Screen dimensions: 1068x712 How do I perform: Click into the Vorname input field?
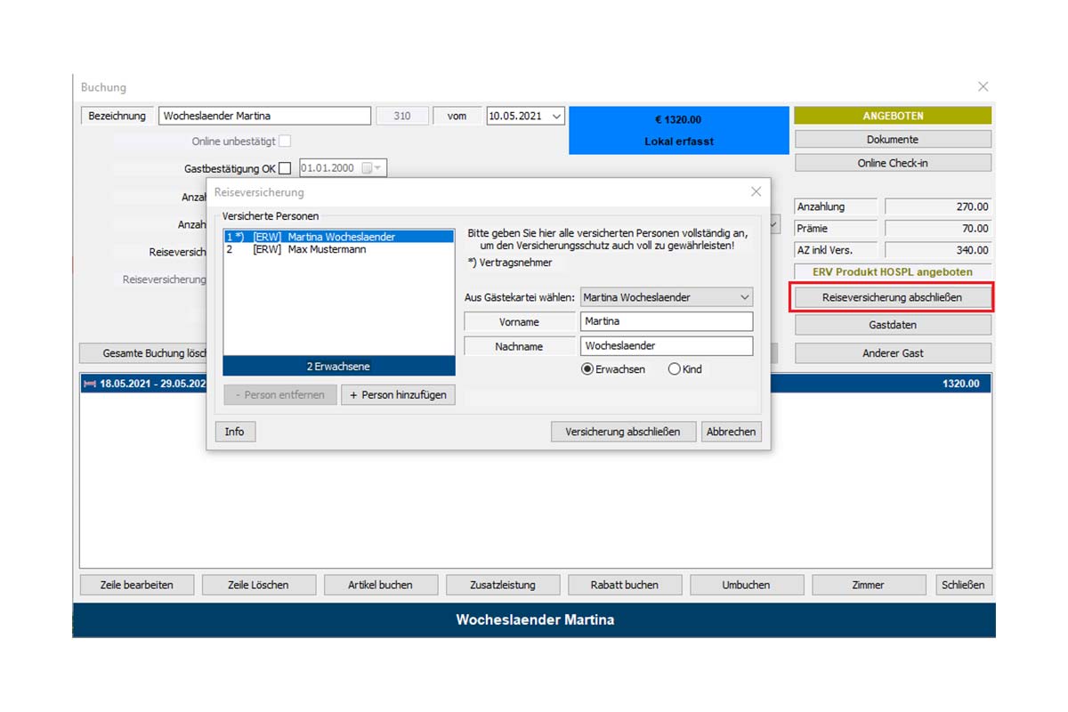coord(666,321)
